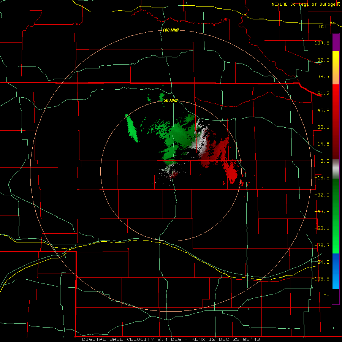Click the 107.8 scale value

[322, 43]
